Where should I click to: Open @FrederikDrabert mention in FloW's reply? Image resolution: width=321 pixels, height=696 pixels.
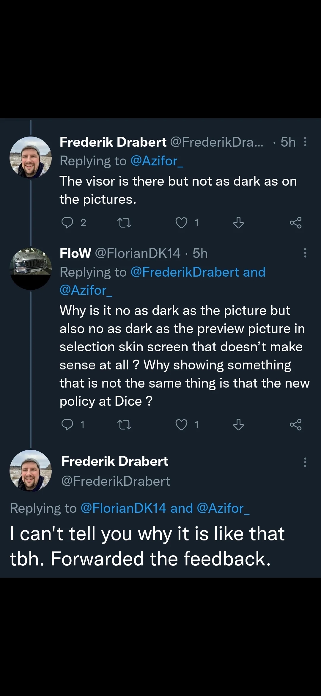[185, 272]
